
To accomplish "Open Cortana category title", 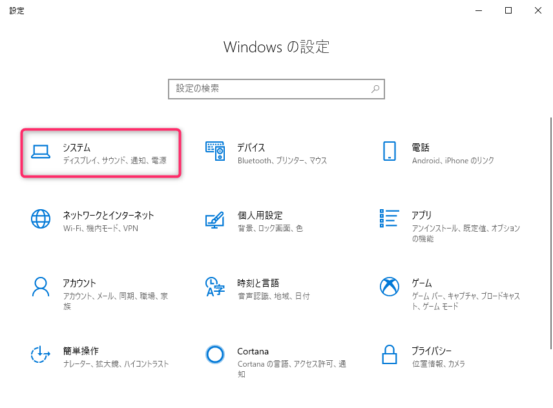I will pos(253,351).
